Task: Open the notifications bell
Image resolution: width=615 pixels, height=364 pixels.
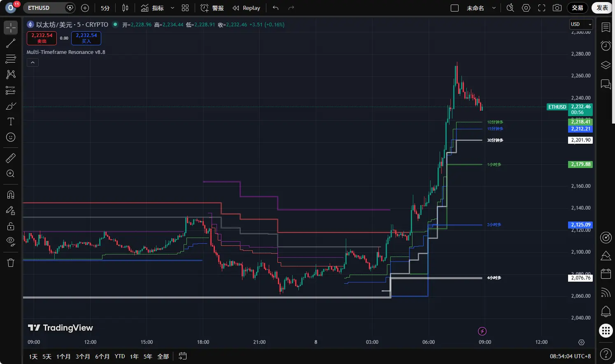Action: tap(606, 311)
